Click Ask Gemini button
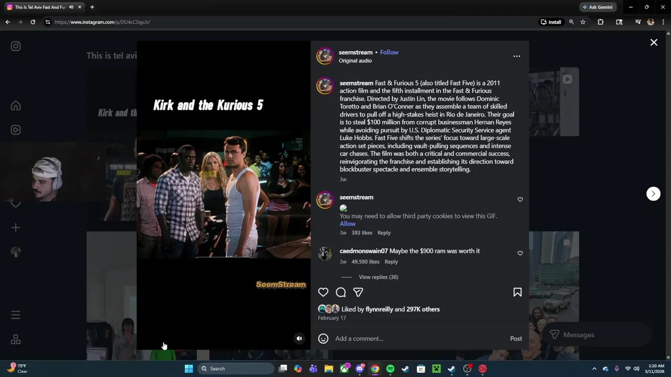This screenshot has width=671, height=377. pos(597,7)
